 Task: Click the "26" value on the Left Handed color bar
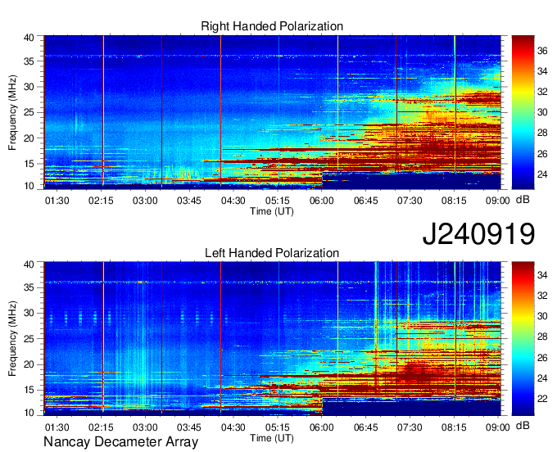click(542, 358)
